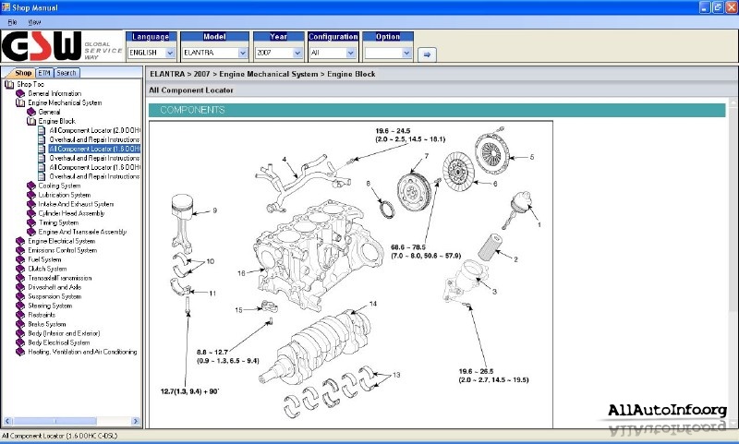
Task: Switch to the Search tab
Action: (x=67, y=73)
